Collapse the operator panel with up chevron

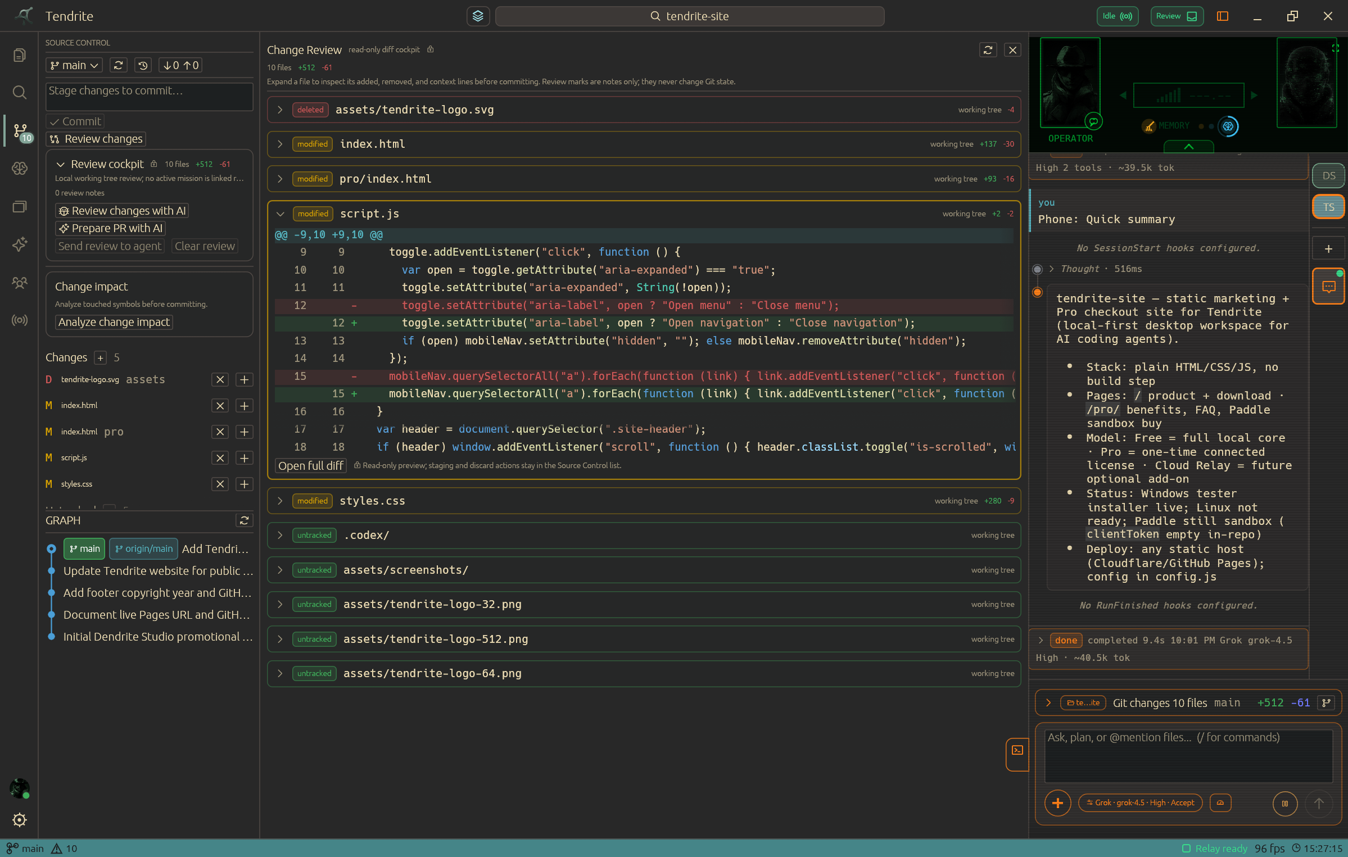click(1188, 147)
